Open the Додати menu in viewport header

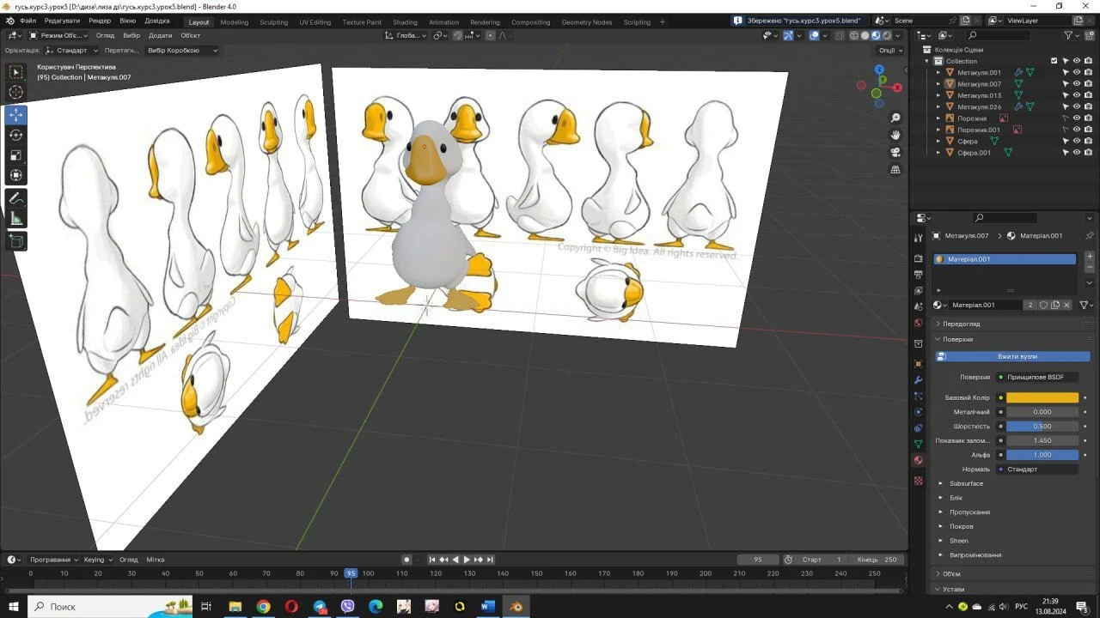161,35
